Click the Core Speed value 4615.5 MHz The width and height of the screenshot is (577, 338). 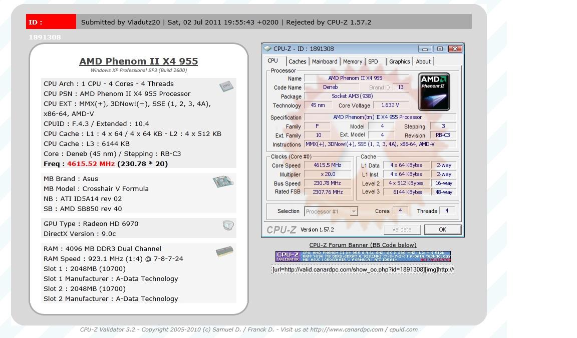tap(328, 165)
